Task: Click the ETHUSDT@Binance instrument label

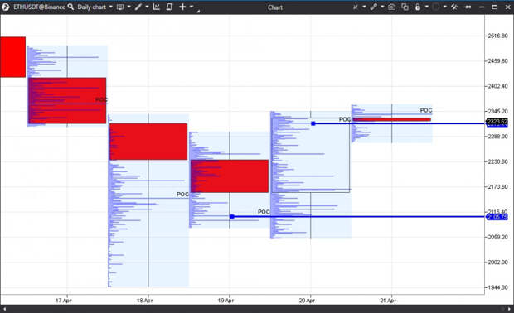Action: [x=39, y=7]
